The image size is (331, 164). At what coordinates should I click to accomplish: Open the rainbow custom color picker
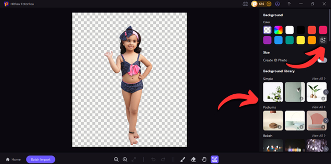pos(278,30)
